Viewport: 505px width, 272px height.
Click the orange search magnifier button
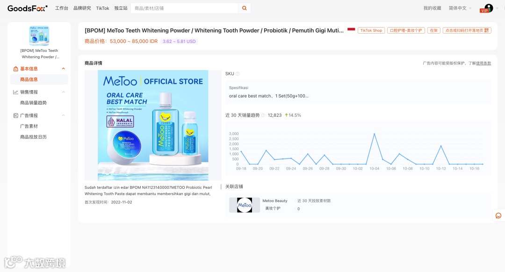pyautogui.click(x=245, y=8)
